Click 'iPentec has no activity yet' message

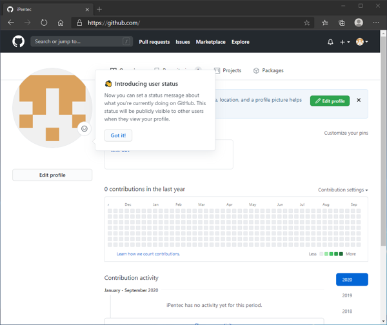click(x=214, y=305)
